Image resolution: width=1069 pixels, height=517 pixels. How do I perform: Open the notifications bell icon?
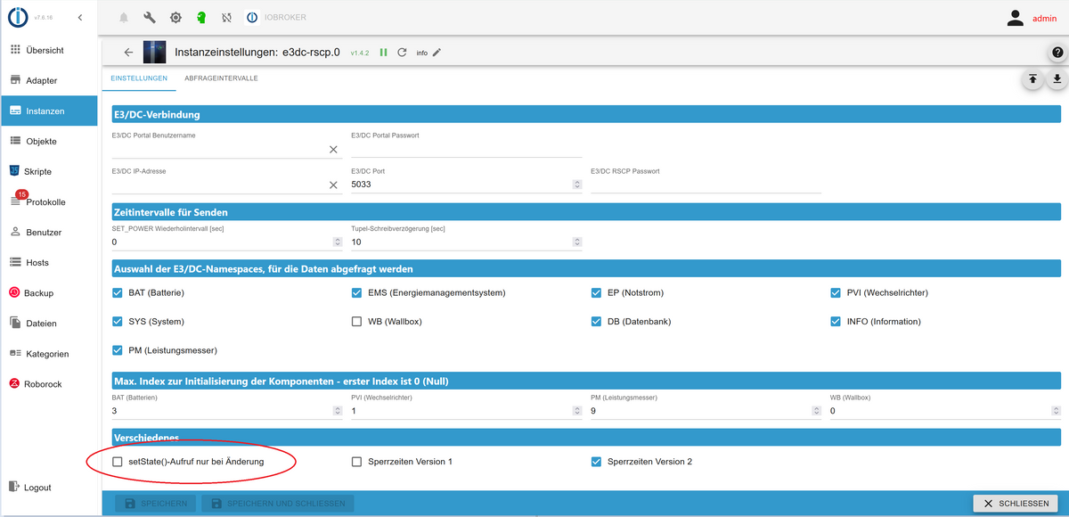pyautogui.click(x=123, y=18)
